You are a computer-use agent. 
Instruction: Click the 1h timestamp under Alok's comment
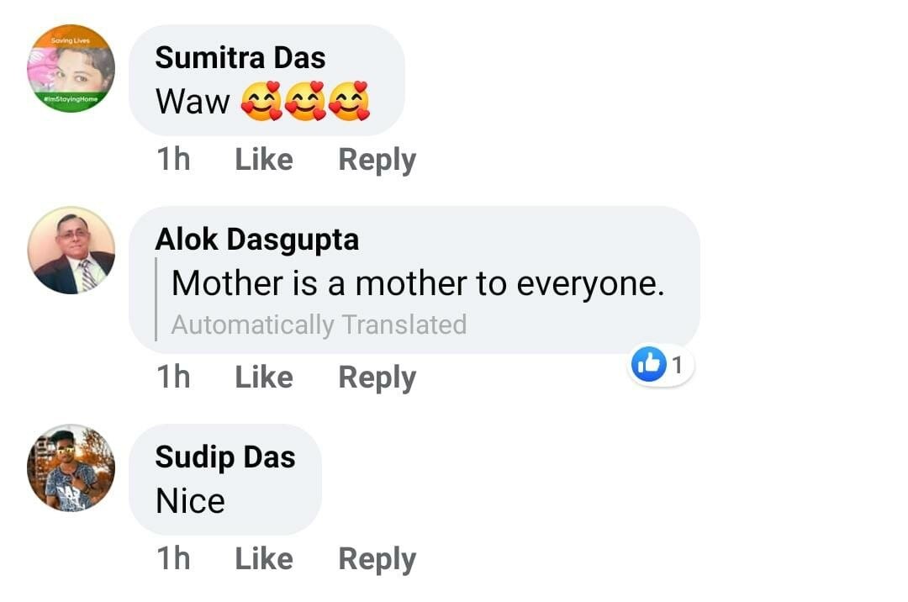tap(173, 378)
